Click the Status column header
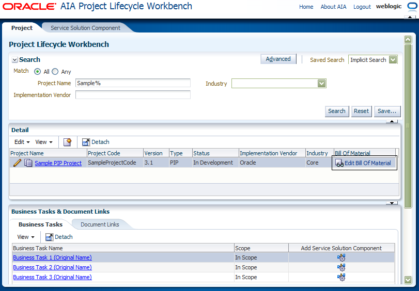Image resolution: width=419 pixels, height=291 pixels. (x=215, y=153)
